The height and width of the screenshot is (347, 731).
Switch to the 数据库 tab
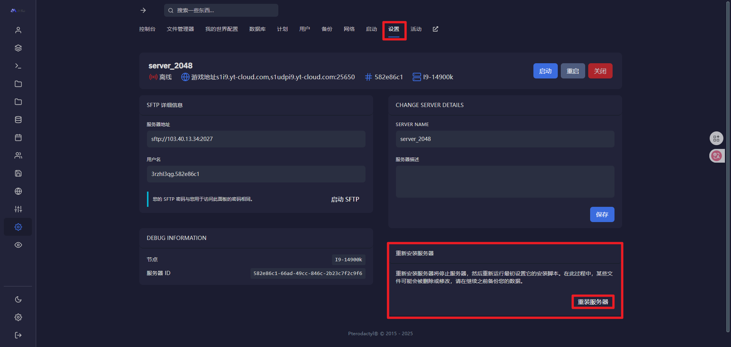(x=257, y=29)
